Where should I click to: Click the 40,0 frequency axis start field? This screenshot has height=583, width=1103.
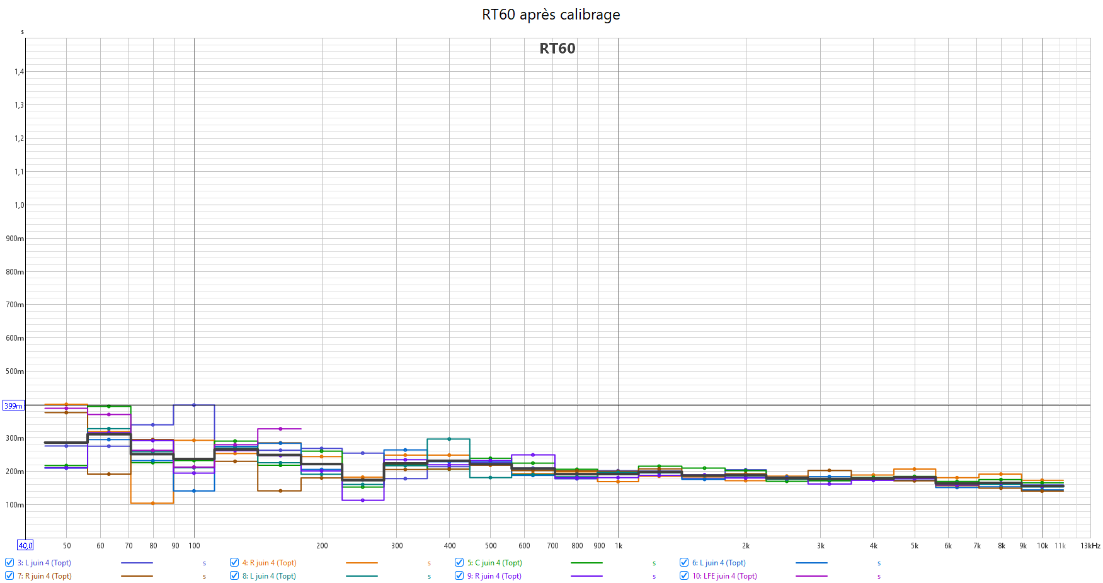(x=25, y=546)
